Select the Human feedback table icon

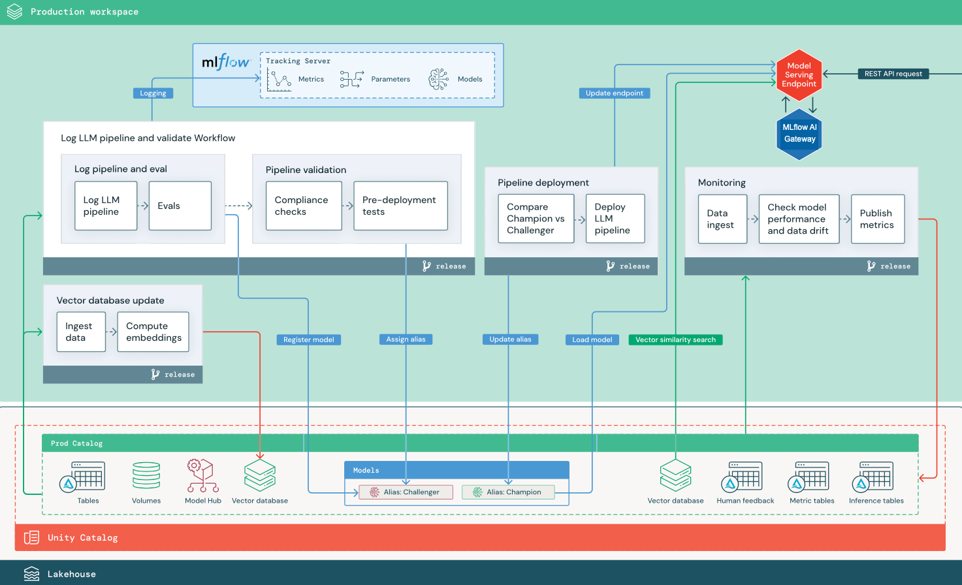point(745,477)
